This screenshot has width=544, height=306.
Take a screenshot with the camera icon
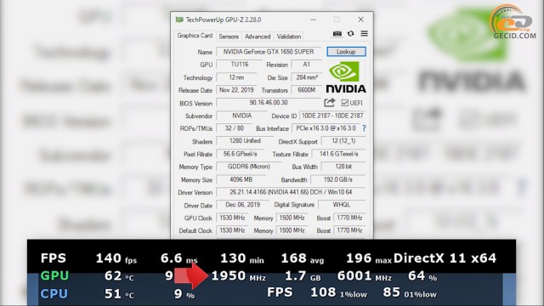pyautogui.click(x=337, y=34)
